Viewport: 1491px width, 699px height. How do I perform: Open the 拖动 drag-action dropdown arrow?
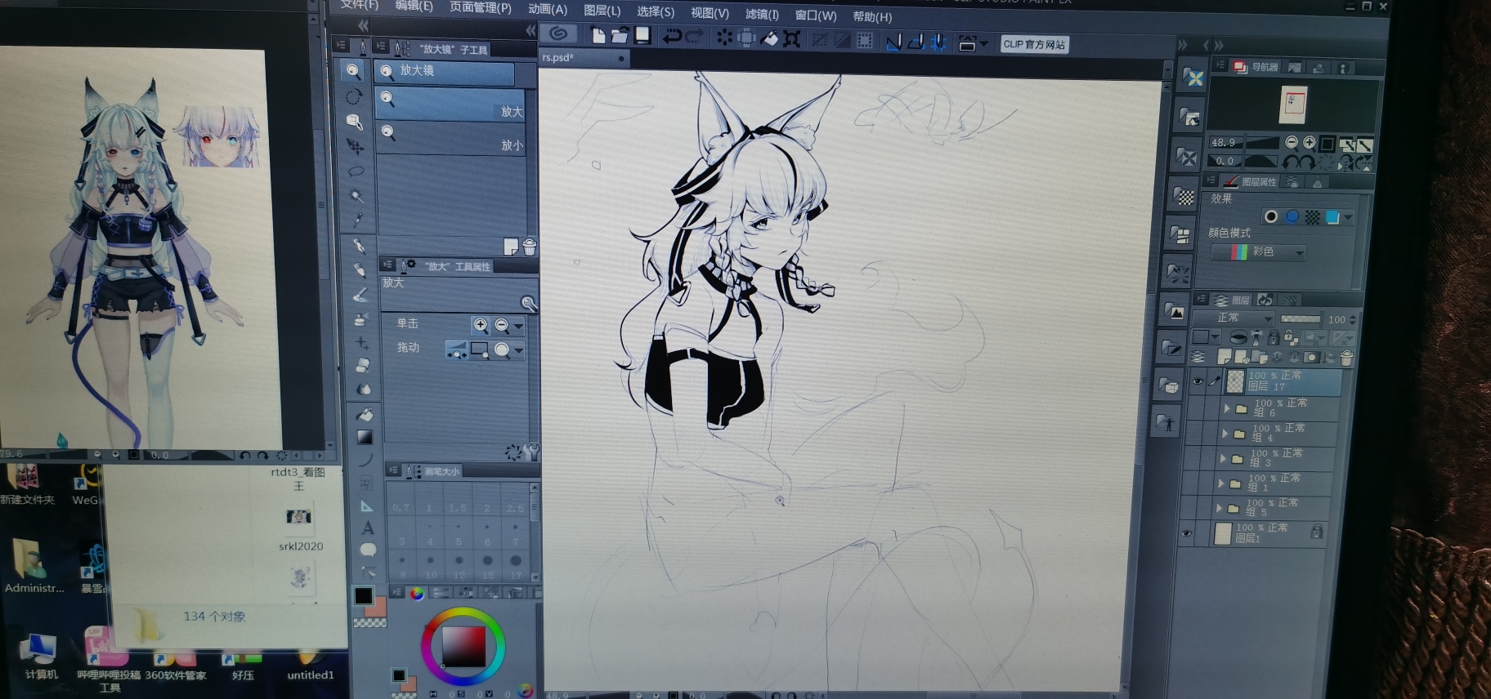point(518,351)
